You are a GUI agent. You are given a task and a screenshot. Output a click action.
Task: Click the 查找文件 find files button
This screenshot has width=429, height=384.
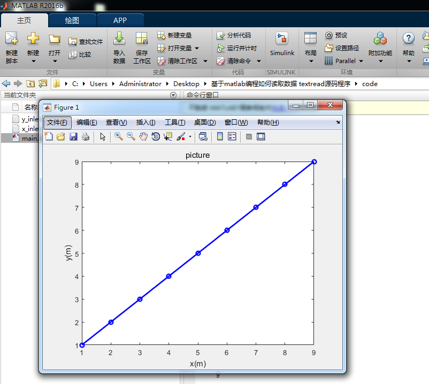[x=86, y=42]
